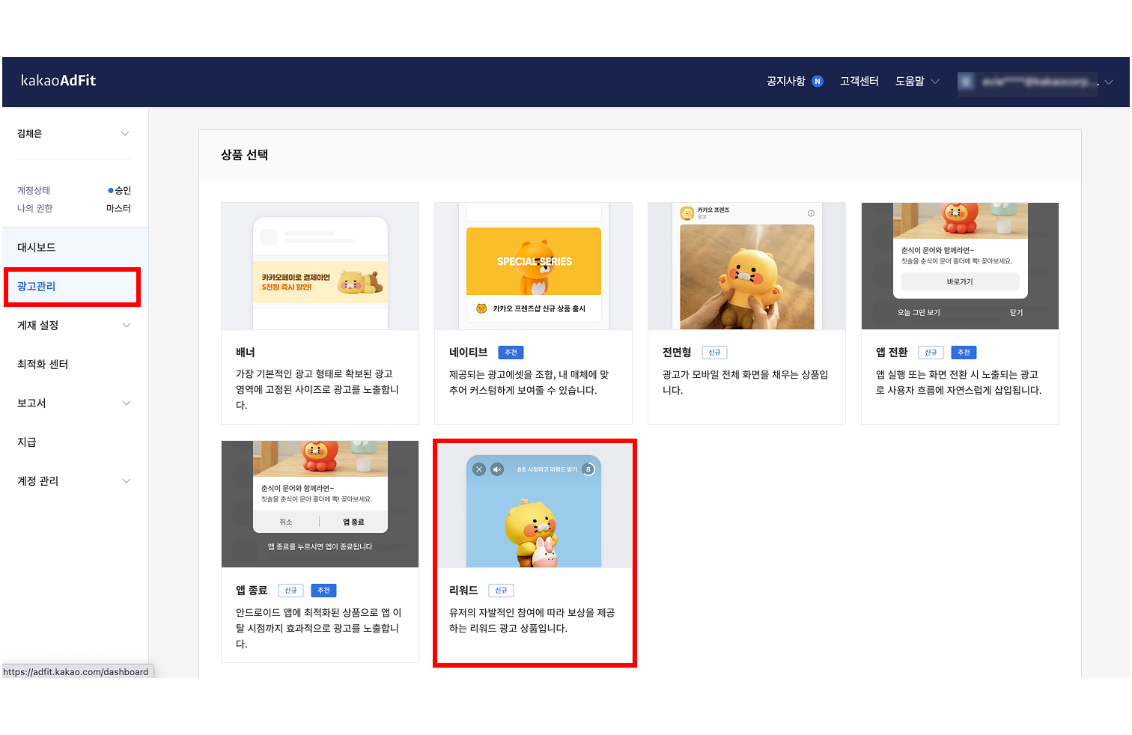Open 고객센터 customer center
Screen dimensions: 1132x735
[x=859, y=81]
